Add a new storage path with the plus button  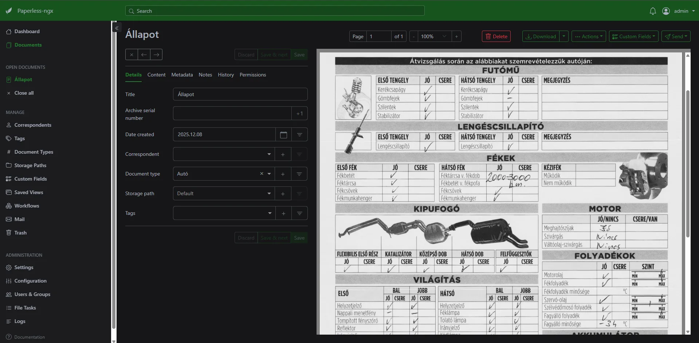pos(283,194)
